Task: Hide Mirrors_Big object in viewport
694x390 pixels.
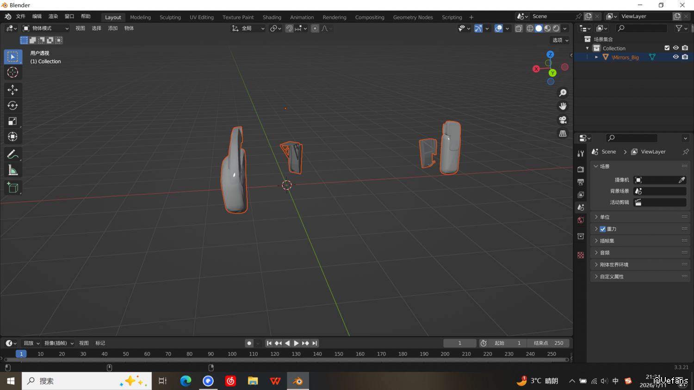Action: (x=675, y=57)
